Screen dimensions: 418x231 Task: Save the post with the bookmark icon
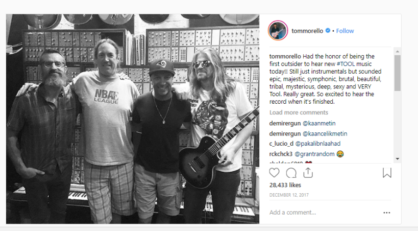[x=387, y=173]
